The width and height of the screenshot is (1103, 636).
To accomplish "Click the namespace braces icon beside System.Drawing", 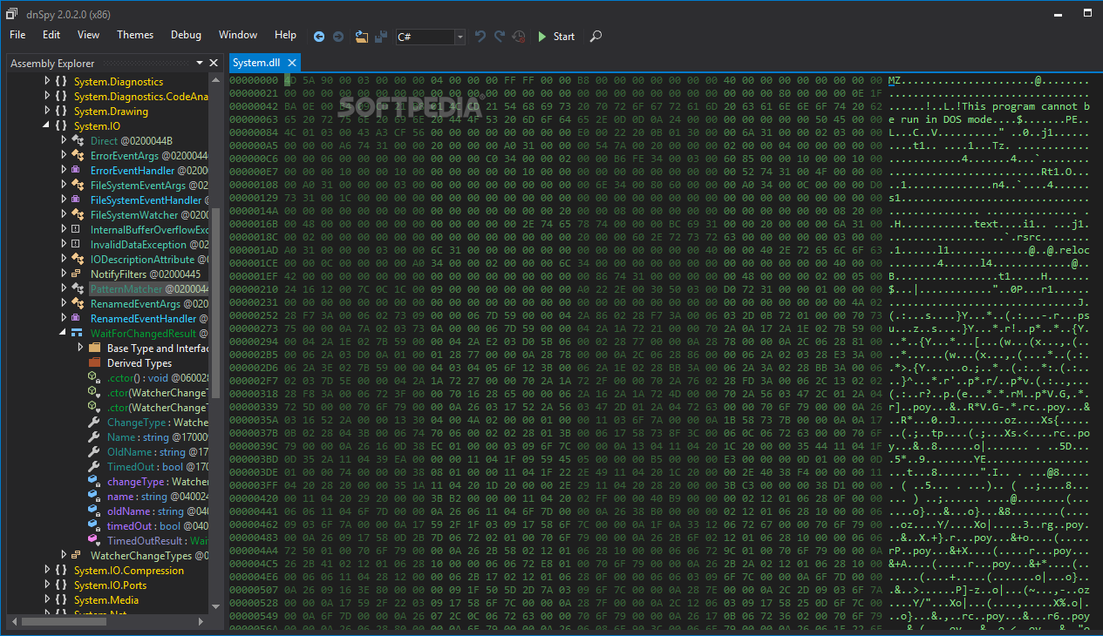I will [61, 112].
